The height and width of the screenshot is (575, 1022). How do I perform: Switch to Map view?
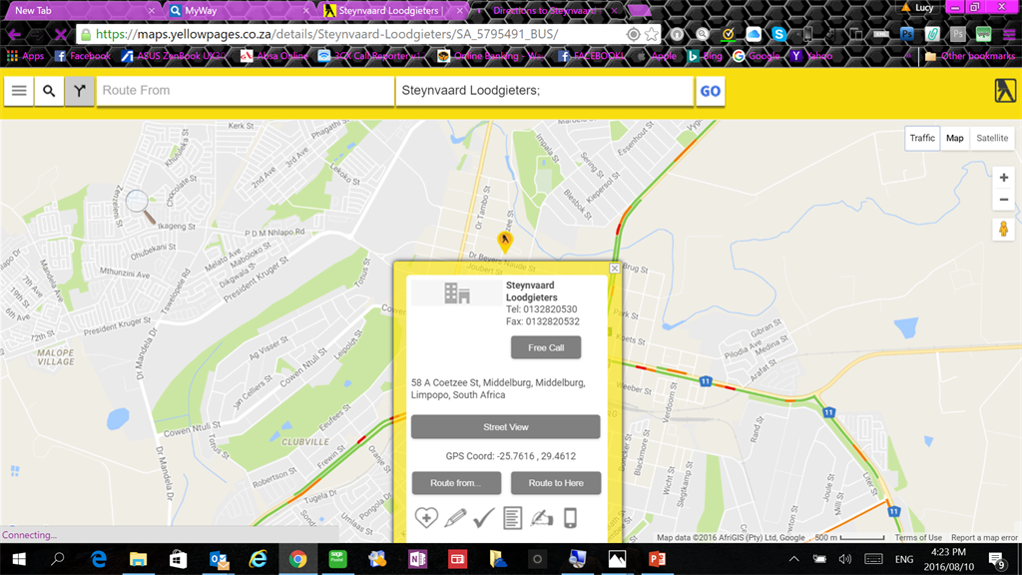(x=955, y=138)
